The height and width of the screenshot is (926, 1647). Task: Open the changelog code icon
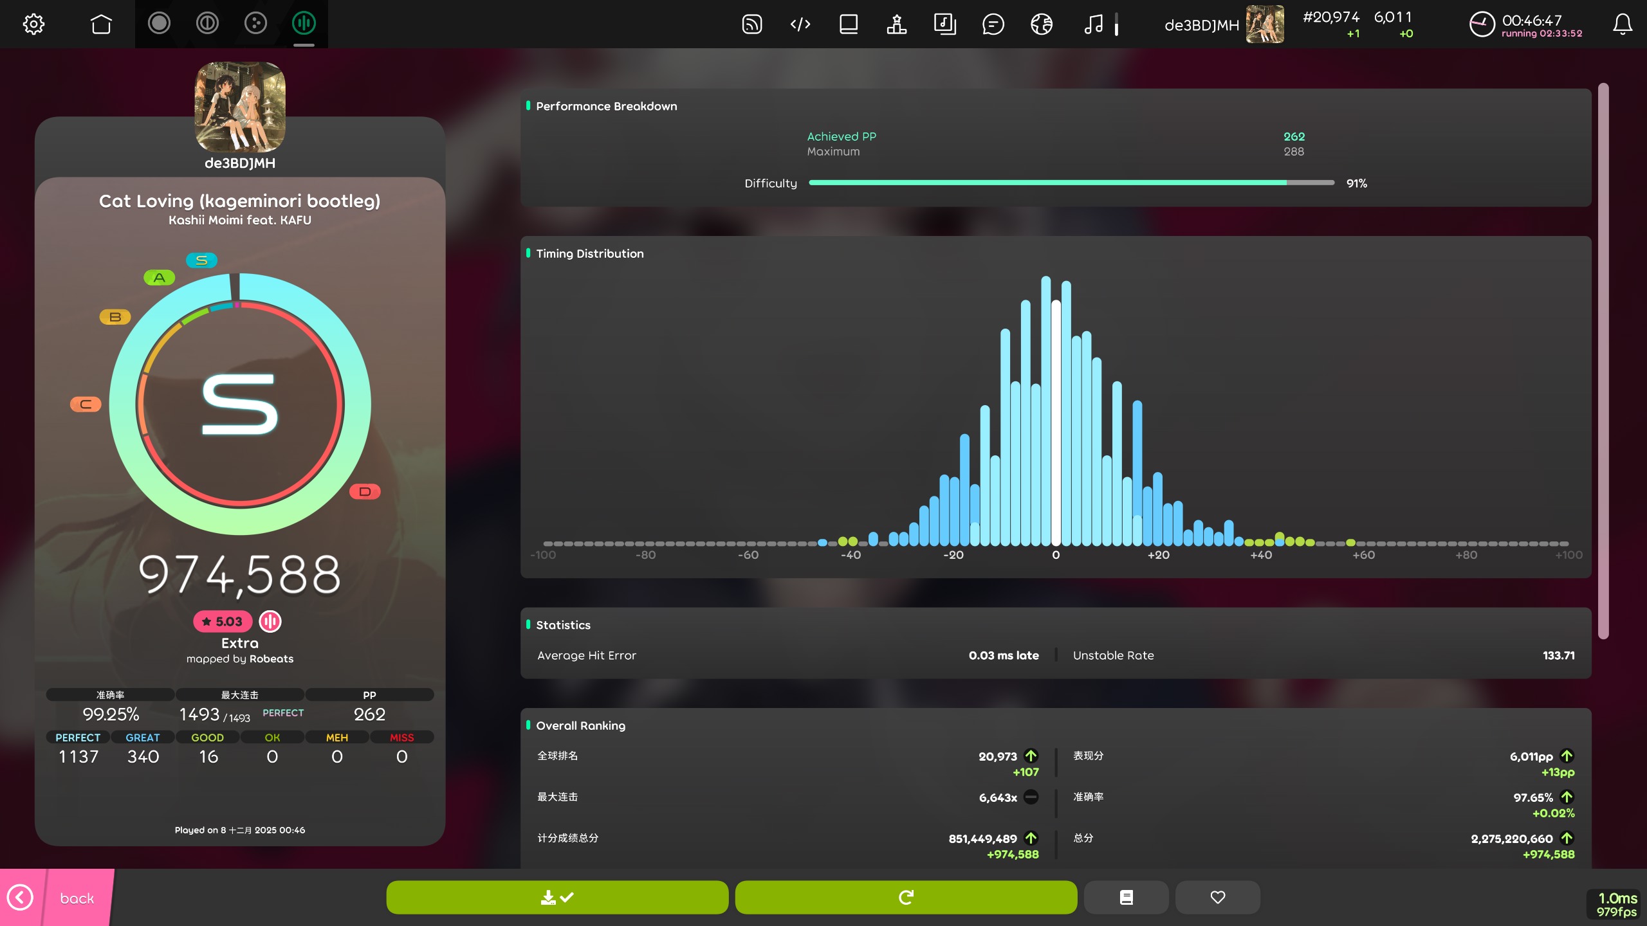[x=800, y=24]
